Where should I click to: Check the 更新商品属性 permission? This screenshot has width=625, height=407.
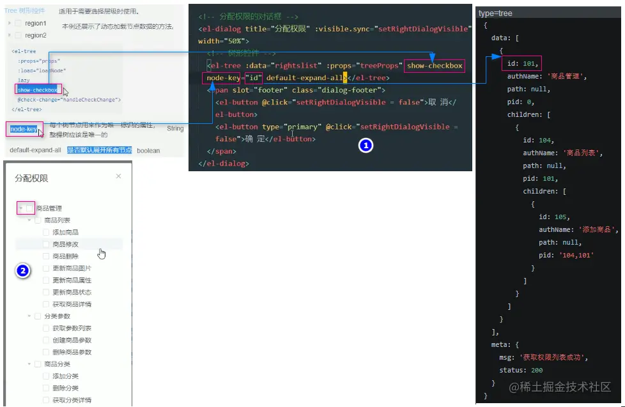click(x=46, y=280)
